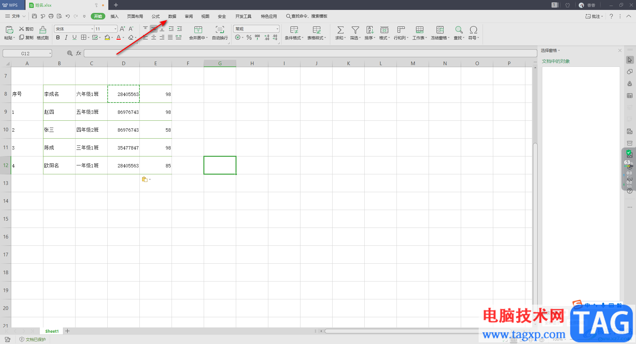The height and width of the screenshot is (344, 636).
Task: Open the font name dropdown (宋体)
Action: tap(92, 29)
